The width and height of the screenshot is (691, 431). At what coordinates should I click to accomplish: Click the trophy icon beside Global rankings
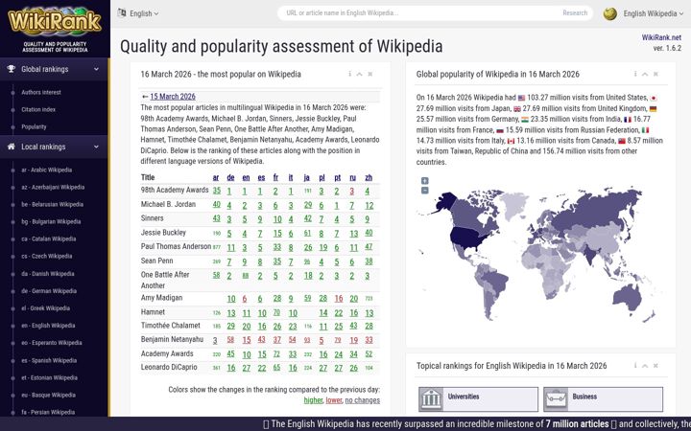pyautogui.click(x=12, y=69)
